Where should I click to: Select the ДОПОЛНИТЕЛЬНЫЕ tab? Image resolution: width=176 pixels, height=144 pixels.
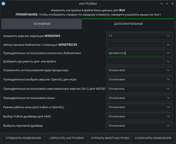(128, 24)
